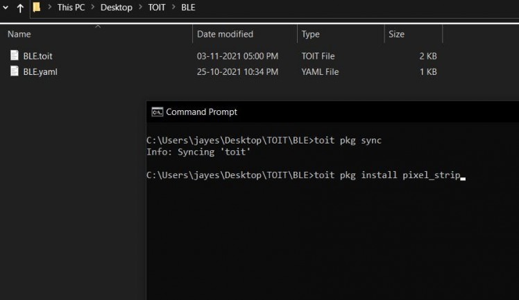The image size is (519, 300).
Task: Focus the Command Prompt window title
Action: (201, 112)
